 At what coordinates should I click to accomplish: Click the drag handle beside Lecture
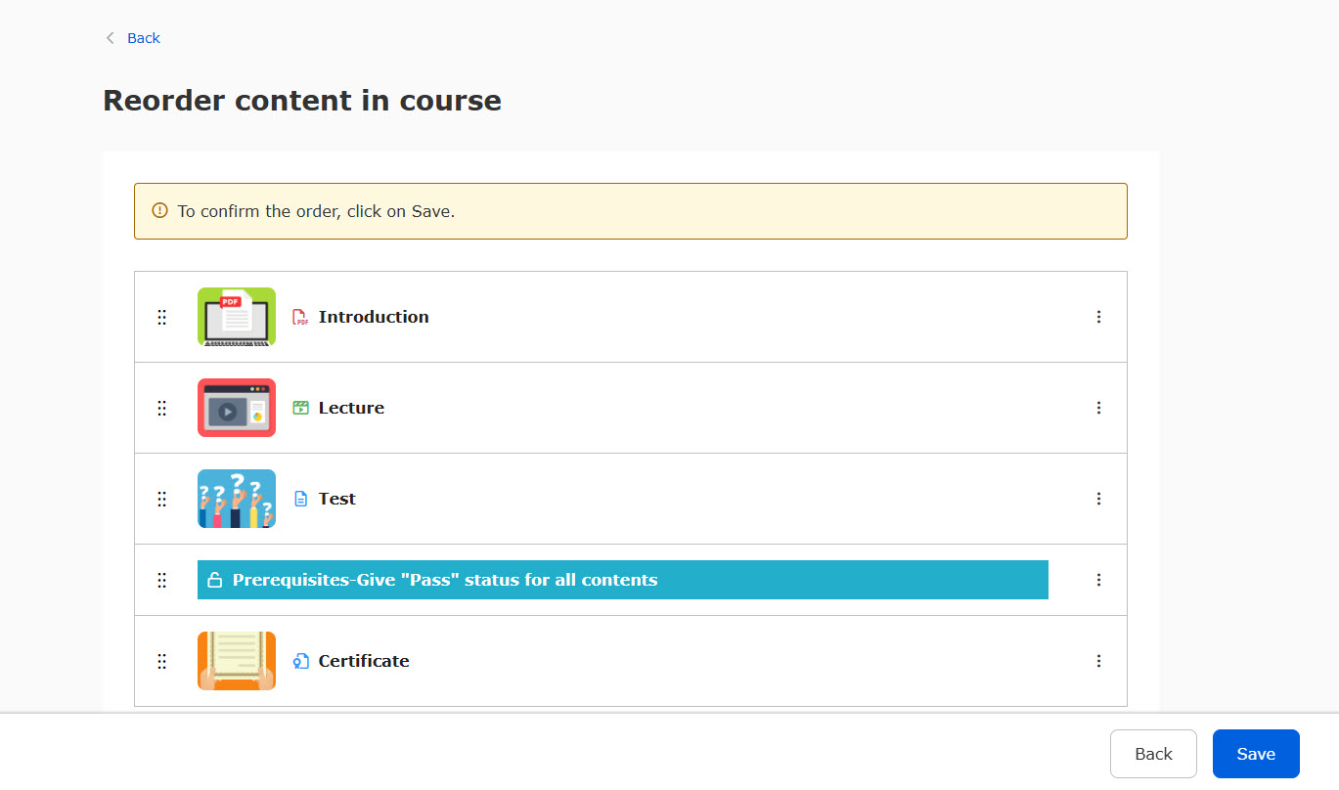point(162,408)
